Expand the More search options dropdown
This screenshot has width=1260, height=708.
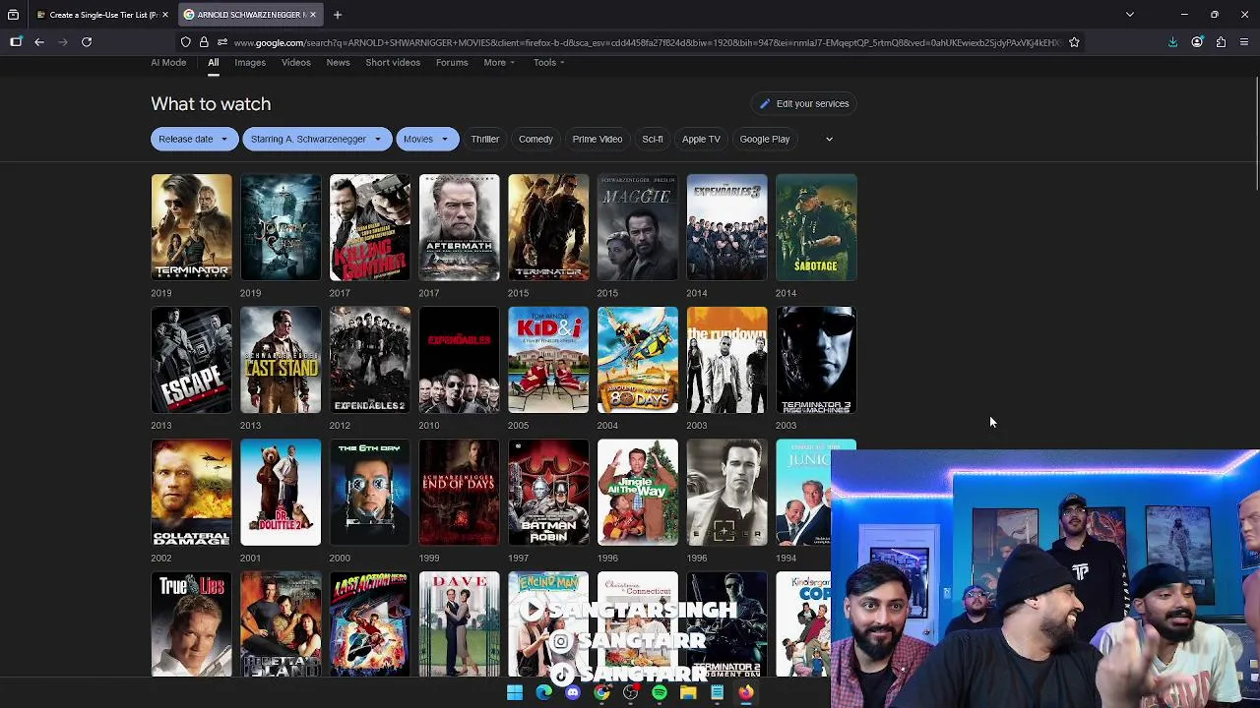click(x=499, y=63)
